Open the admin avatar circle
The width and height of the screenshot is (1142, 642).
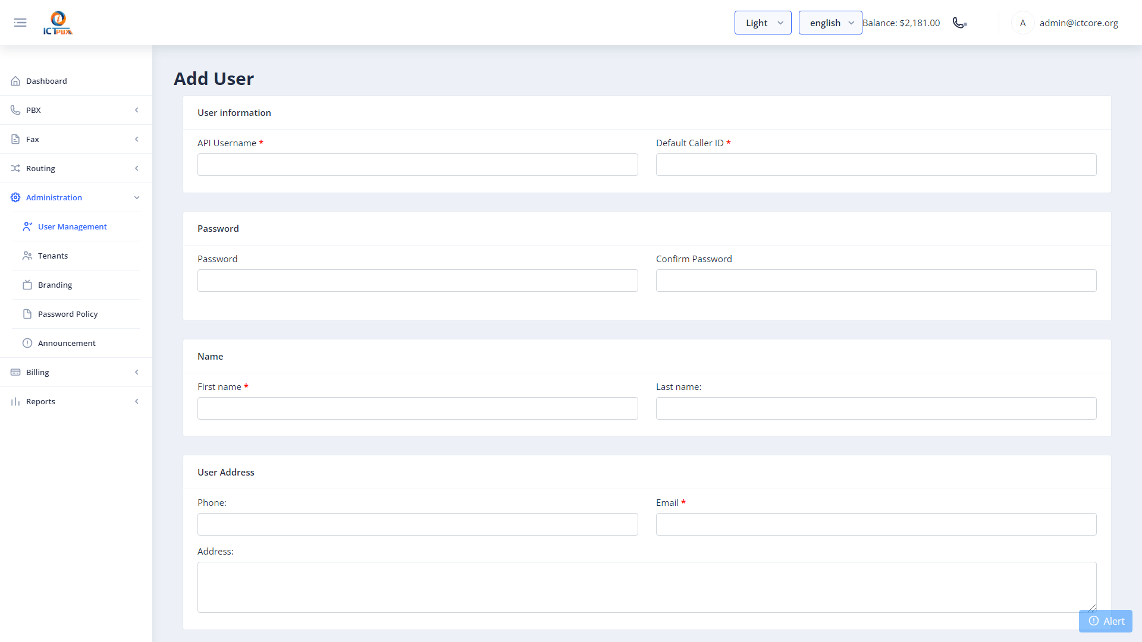click(x=1022, y=23)
